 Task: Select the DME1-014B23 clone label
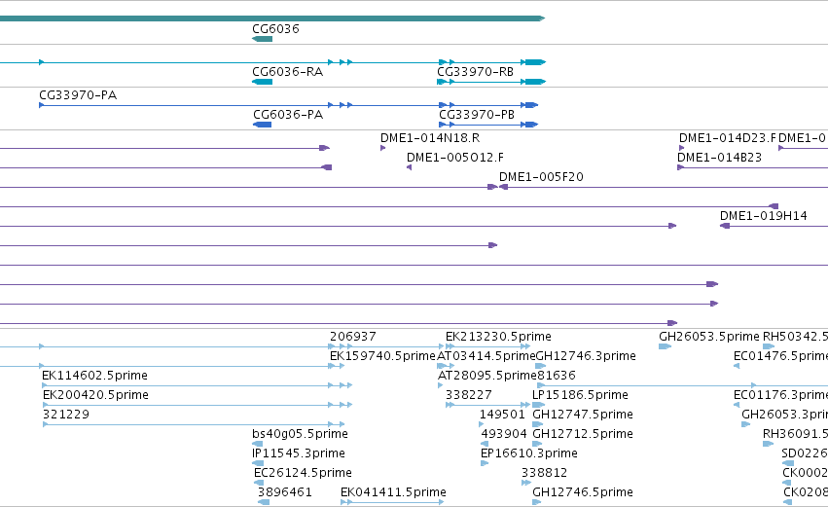click(x=720, y=158)
